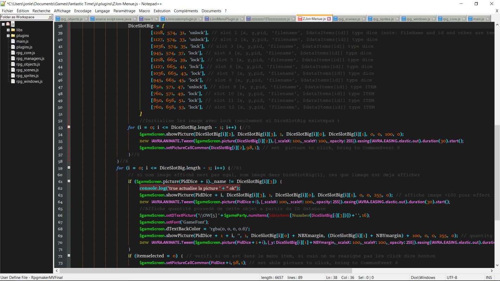Viewport: 500px width, 281px height.
Task: Click the unsaved red disk icon on the ZJon-Menue.js tab
Action: click(300, 19)
